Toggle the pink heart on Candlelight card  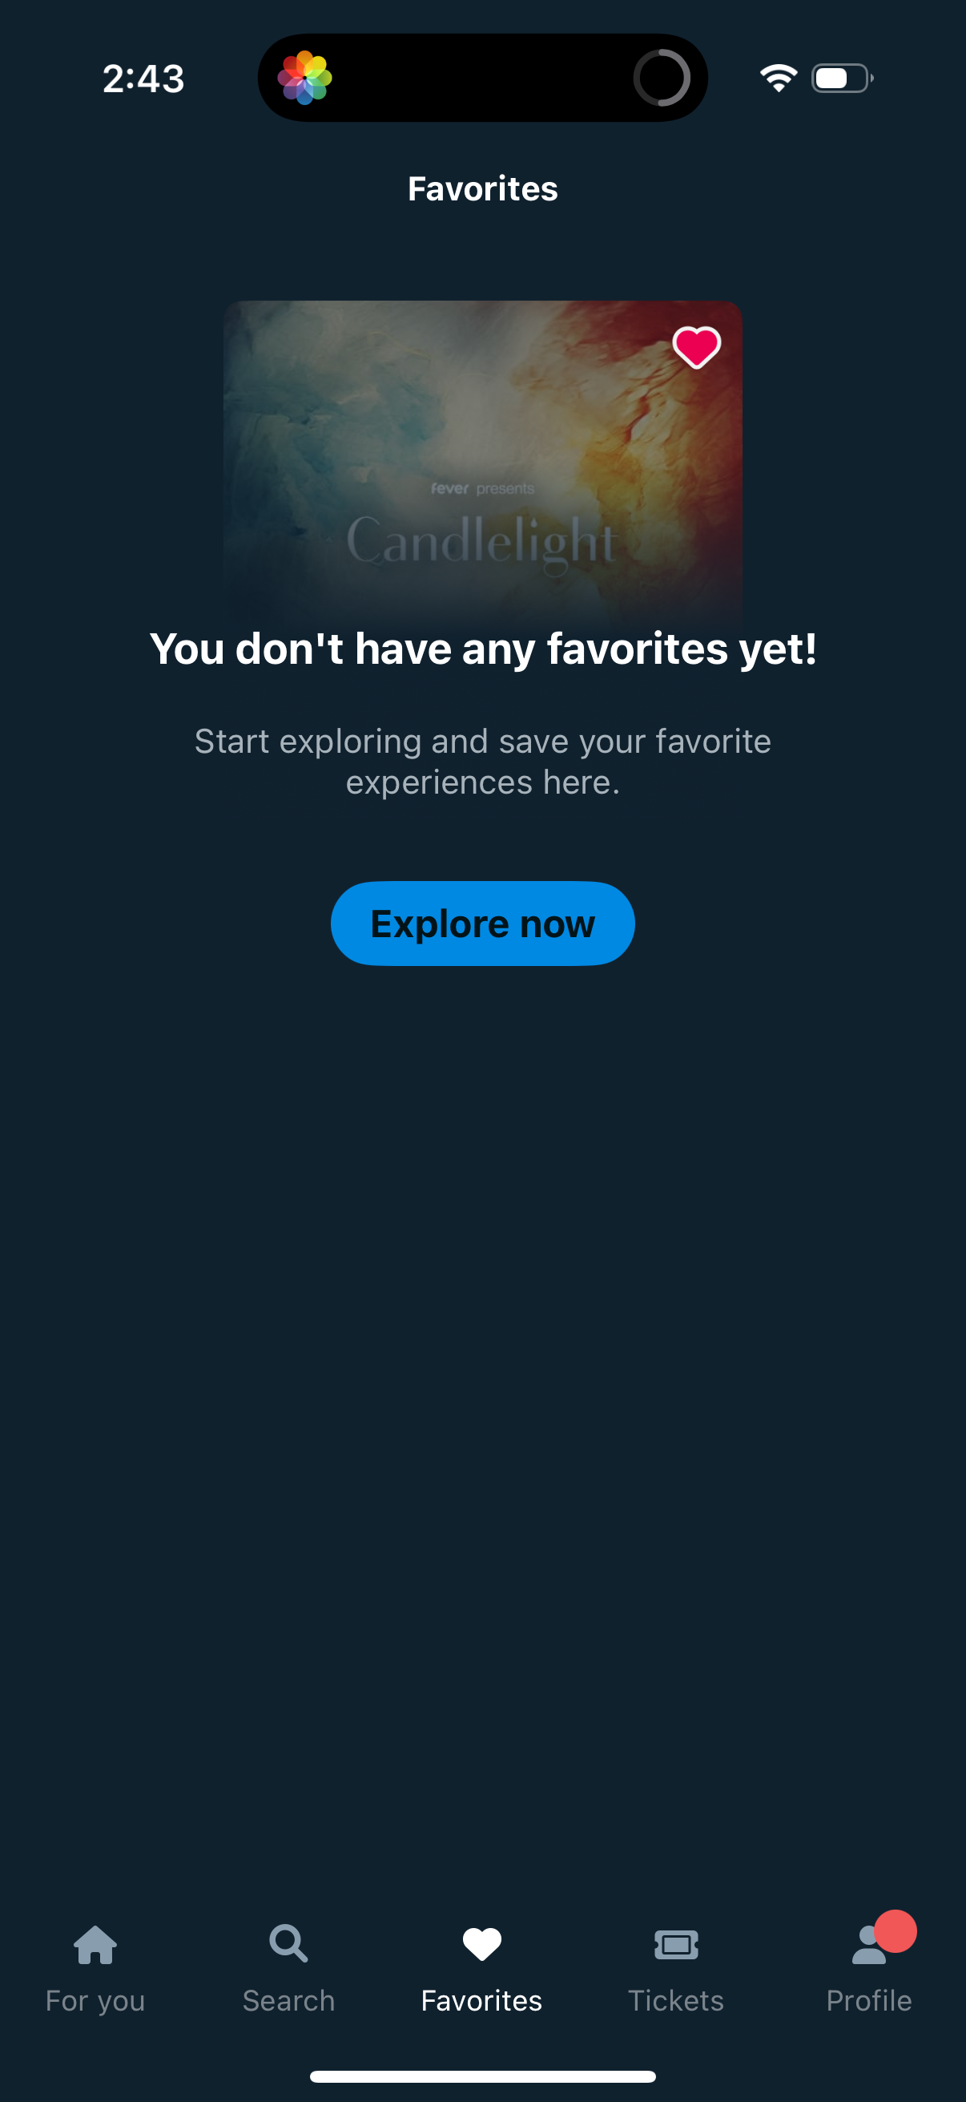[696, 347]
